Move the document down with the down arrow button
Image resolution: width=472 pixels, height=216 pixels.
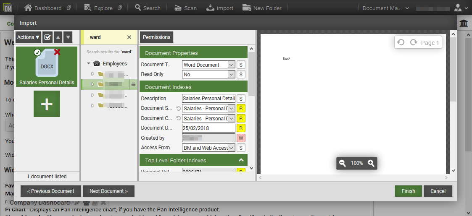click(x=69, y=37)
